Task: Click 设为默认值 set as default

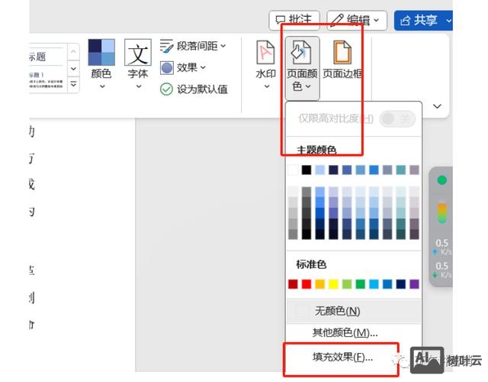Action: coord(194,89)
